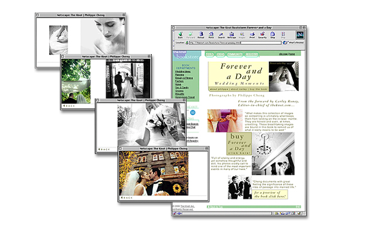Viewport: 369px width, 233px height.
Task: Follow the site map | home link
Action: point(287,54)
